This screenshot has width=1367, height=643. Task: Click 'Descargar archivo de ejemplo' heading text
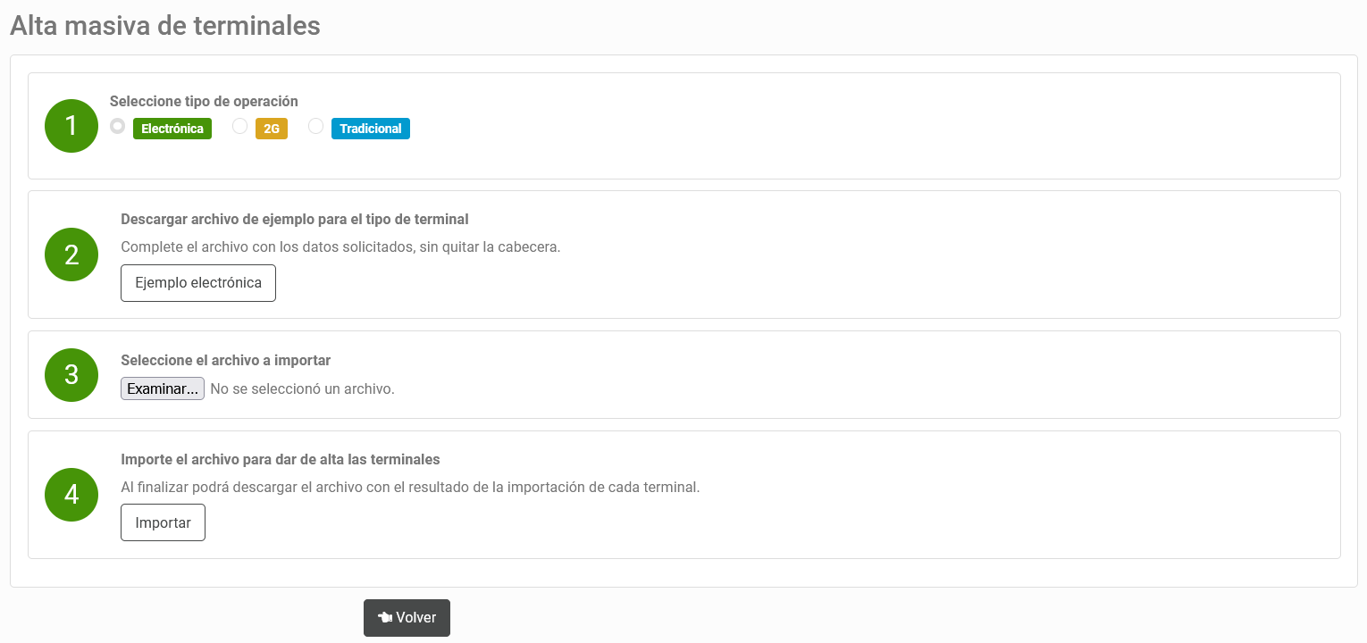coord(295,219)
